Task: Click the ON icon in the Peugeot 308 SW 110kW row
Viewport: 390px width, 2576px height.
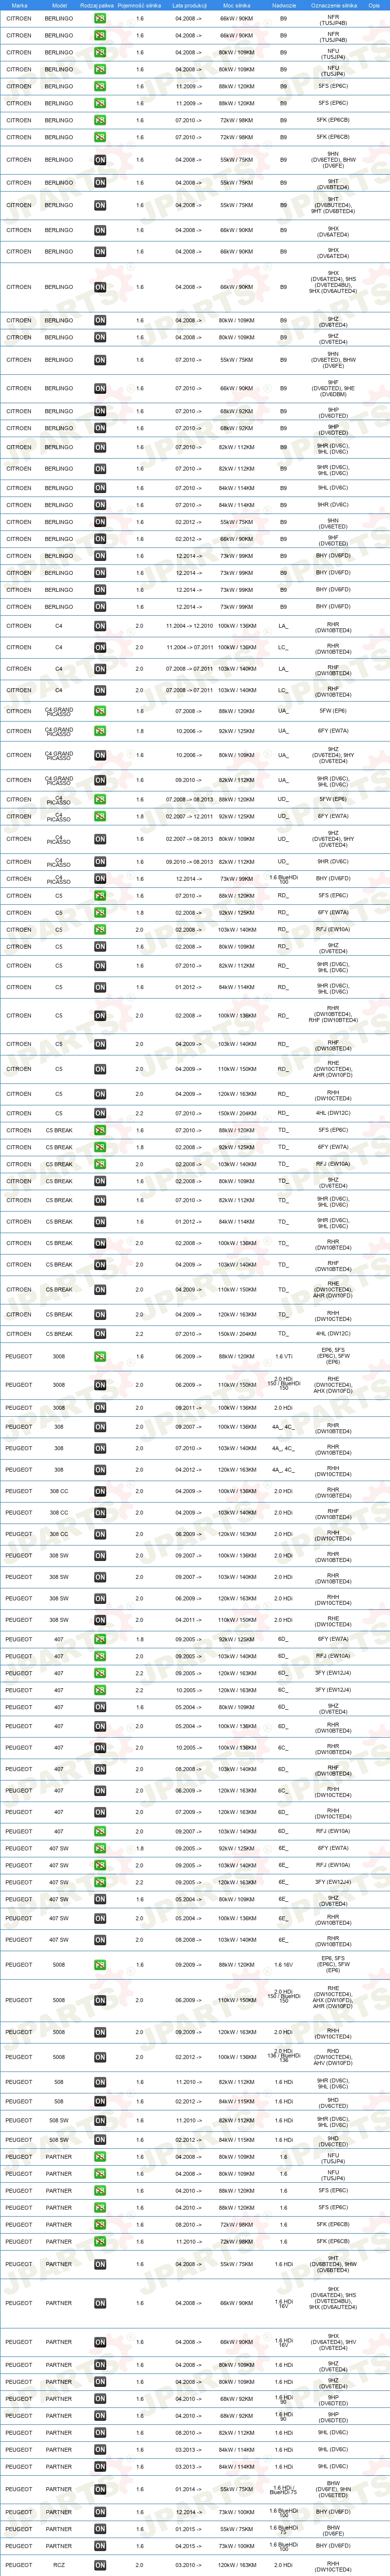Action: (x=100, y=1620)
